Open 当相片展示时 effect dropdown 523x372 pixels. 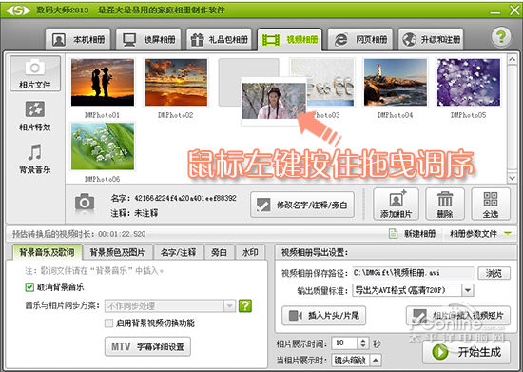point(357,360)
